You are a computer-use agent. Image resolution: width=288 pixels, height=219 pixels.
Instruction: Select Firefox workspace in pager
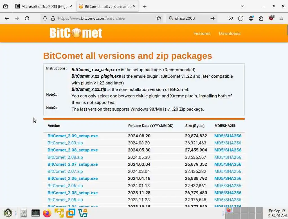pos(229,210)
